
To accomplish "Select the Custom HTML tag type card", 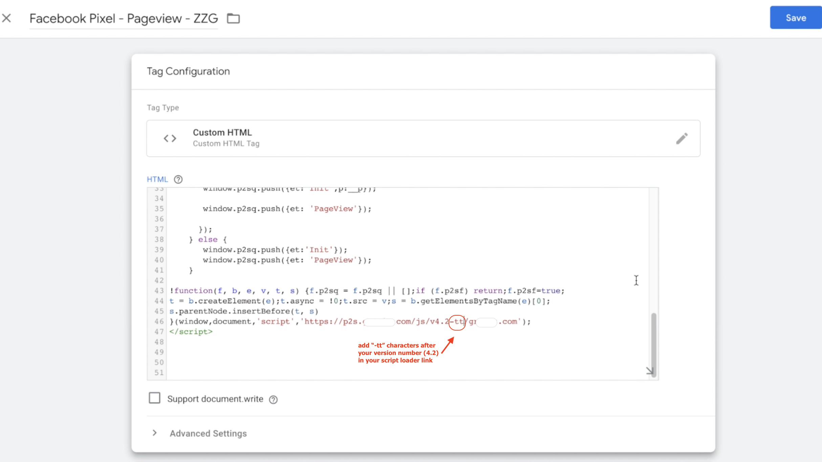I will point(423,138).
